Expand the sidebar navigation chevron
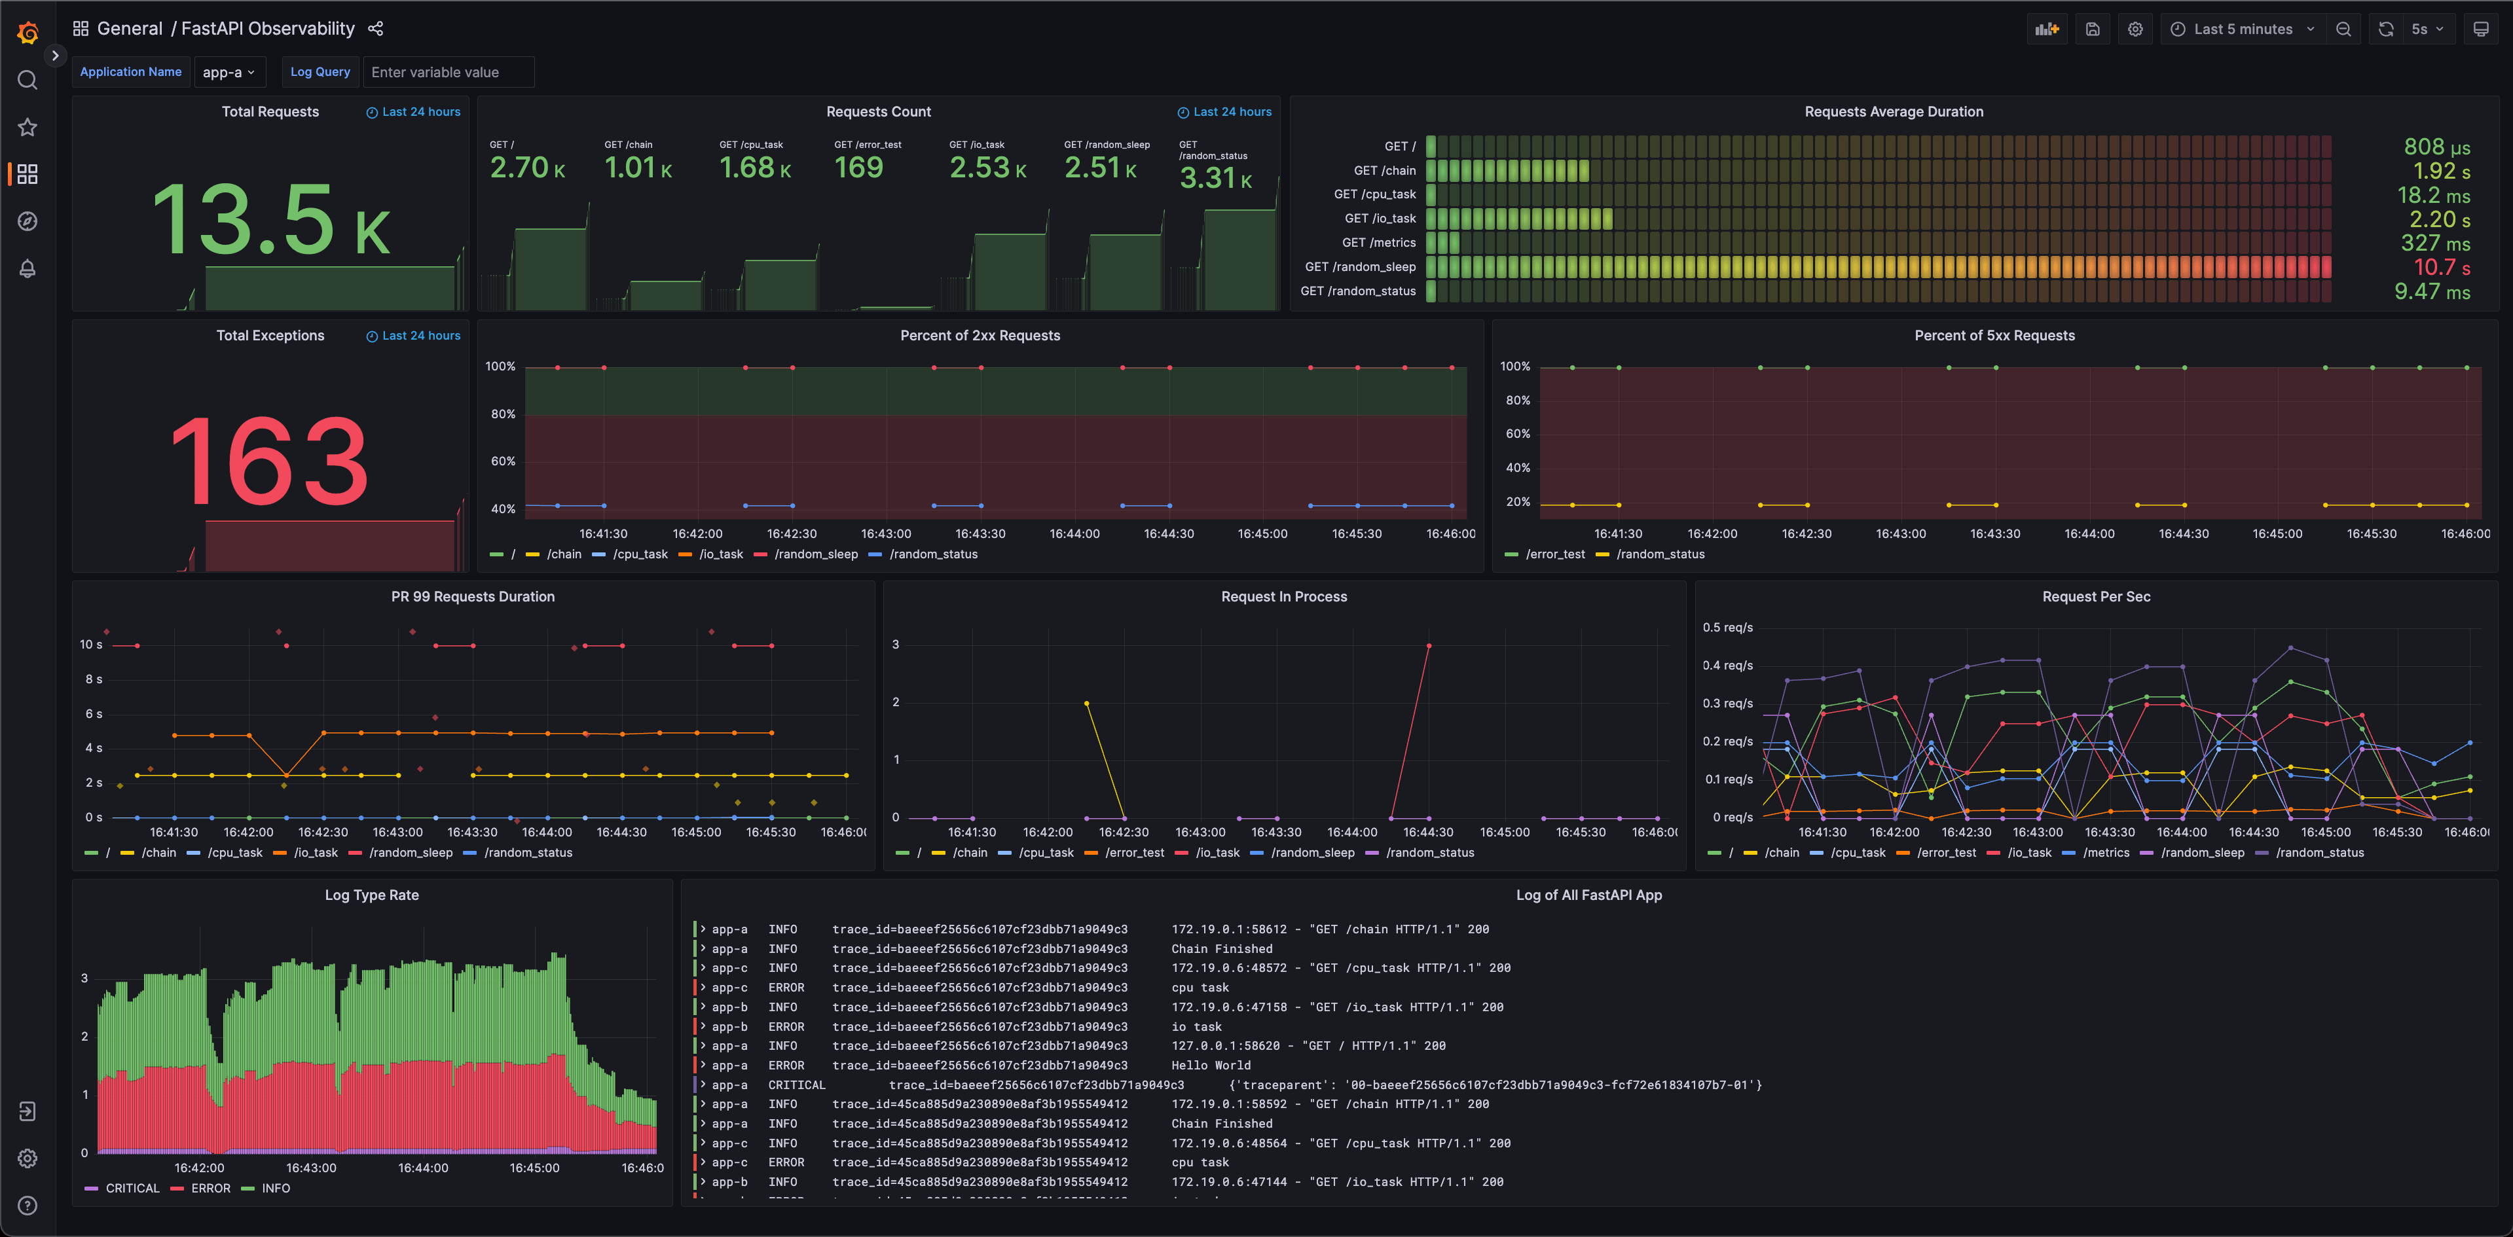 click(x=54, y=56)
